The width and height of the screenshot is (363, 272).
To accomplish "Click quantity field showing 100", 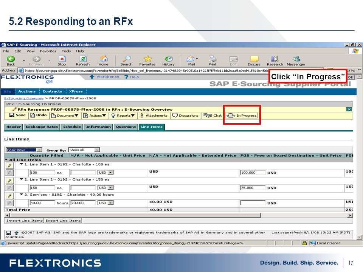I will [42, 173].
